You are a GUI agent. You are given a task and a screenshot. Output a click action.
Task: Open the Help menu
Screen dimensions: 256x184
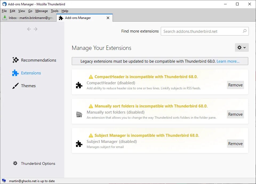pos(65,11)
